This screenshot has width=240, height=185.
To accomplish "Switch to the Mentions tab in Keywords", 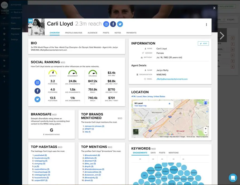I will point(174,153).
